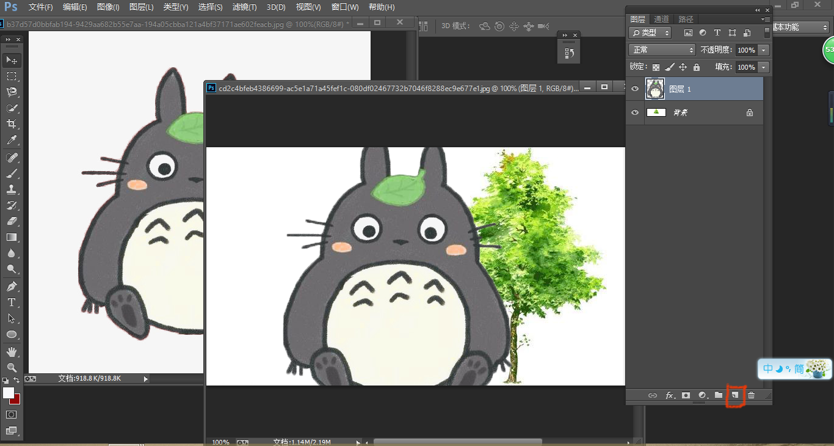
Task: Select the Eraser tool
Action: (12, 221)
